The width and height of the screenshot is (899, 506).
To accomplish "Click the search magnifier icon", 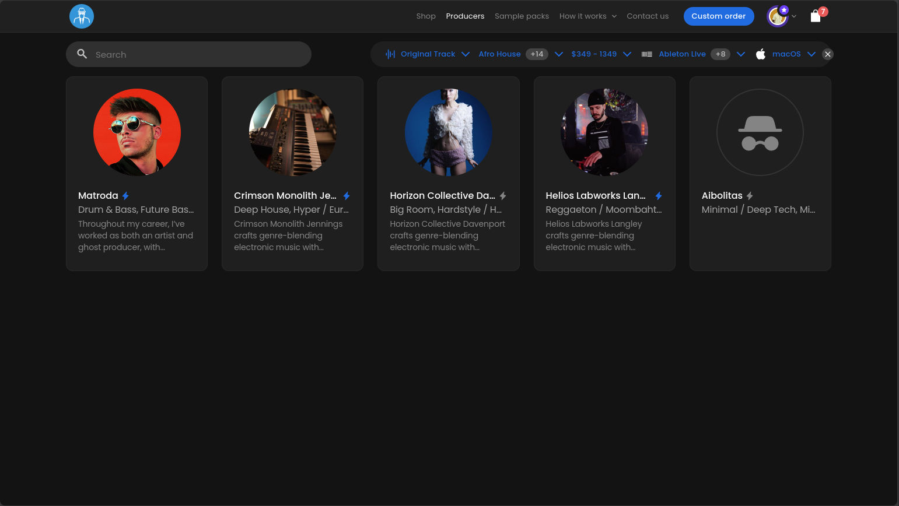I will (x=82, y=54).
